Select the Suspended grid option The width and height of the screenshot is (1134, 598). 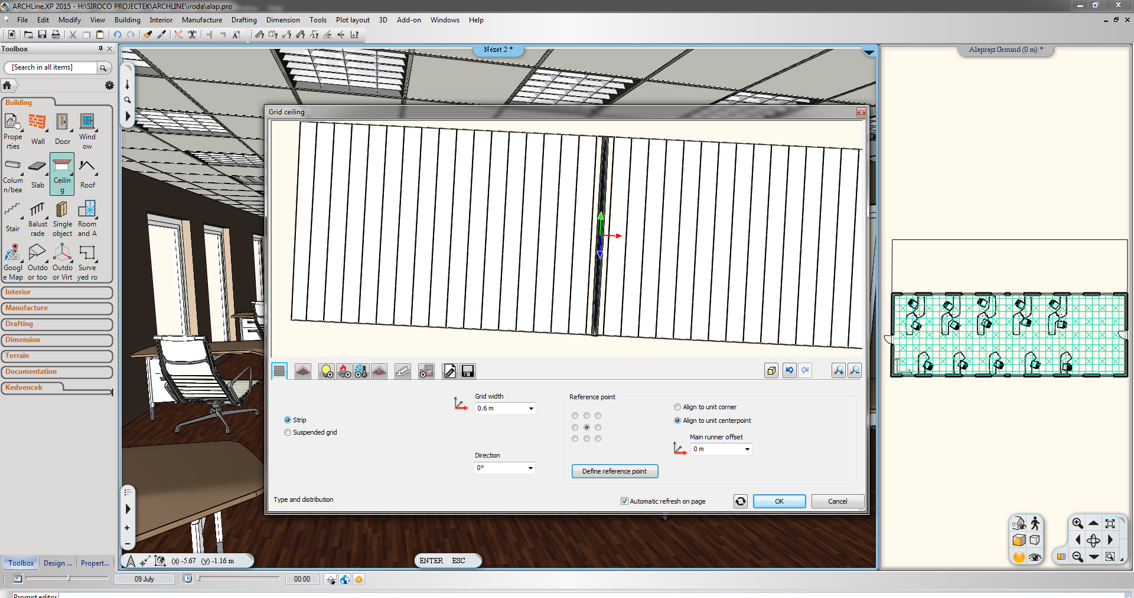pyautogui.click(x=288, y=432)
